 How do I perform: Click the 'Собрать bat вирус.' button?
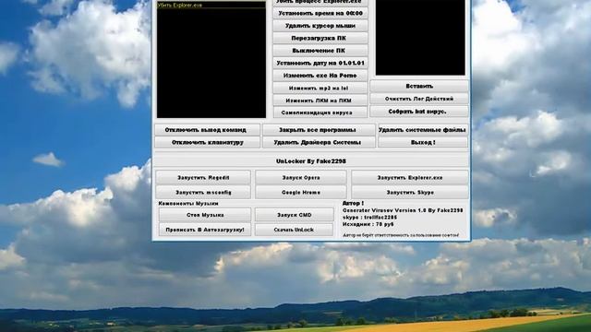point(419,112)
